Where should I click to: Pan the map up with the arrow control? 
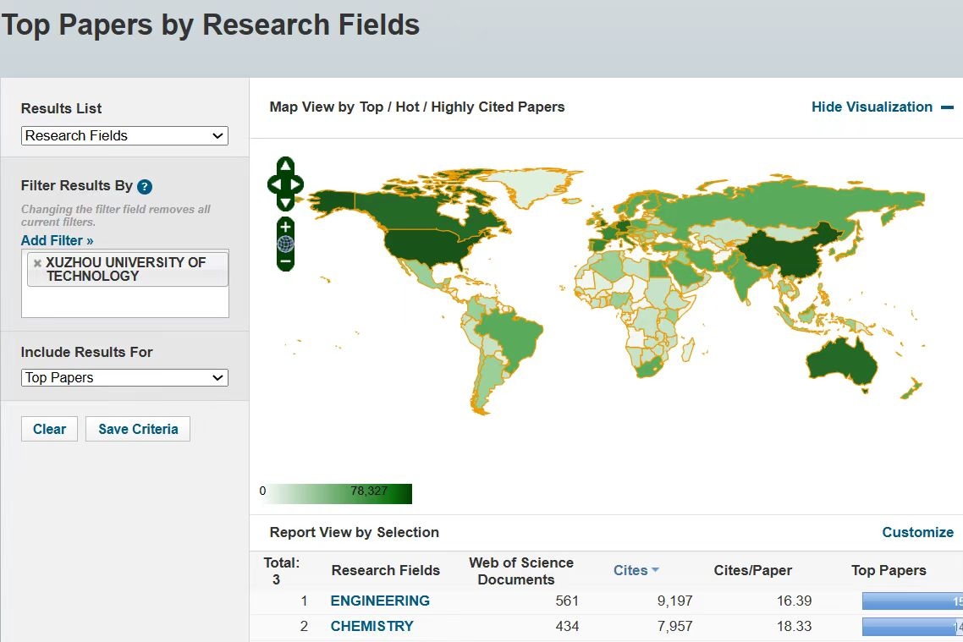pos(285,165)
